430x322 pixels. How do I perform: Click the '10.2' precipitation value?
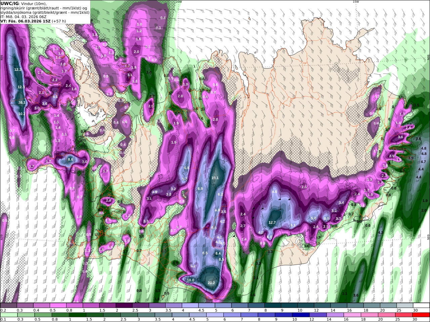click(x=21, y=114)
